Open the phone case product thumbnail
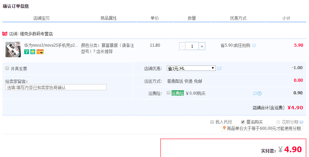The image size is (309, 157). coord(13,50)
